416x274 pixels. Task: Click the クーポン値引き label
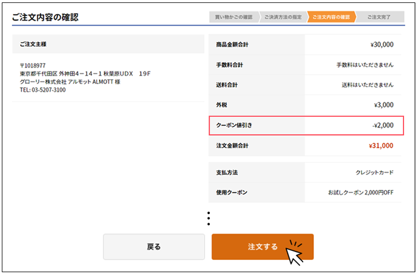coord(234,125)
